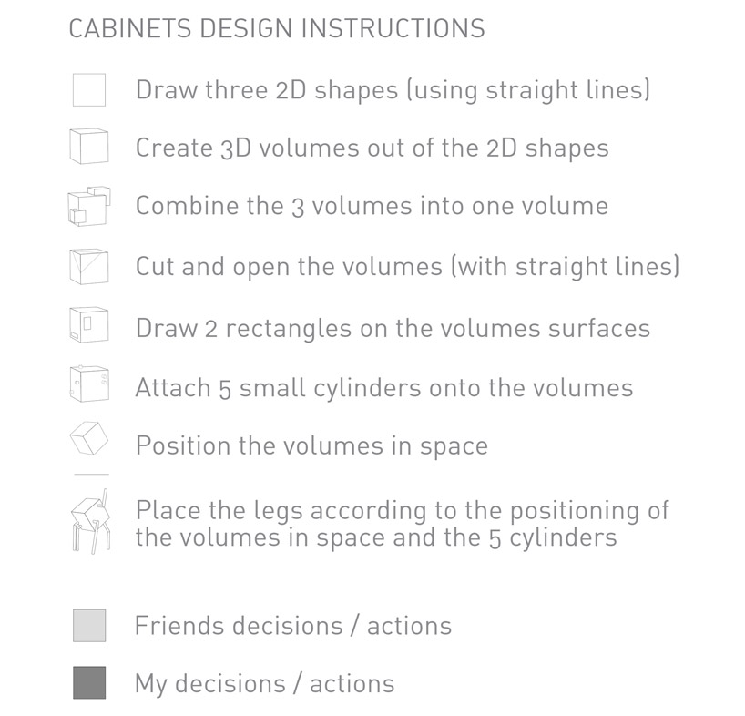Image resolution: width=745 pixels, height=716 pixels.
Task: Click the dark gray My decisions swatch
Action: (89, 682)
